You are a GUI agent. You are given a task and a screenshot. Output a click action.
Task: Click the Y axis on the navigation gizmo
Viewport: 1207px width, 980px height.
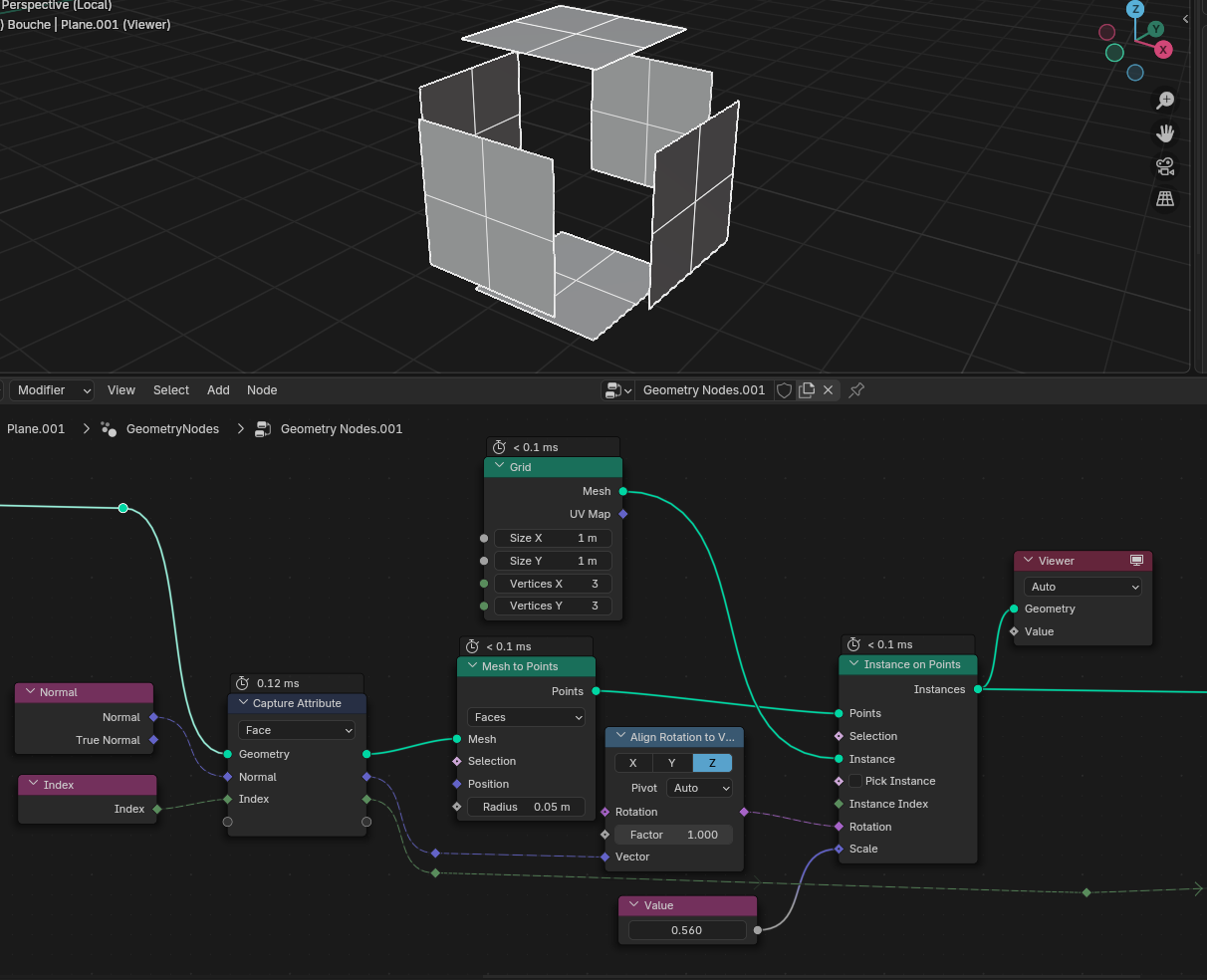(x=1155, y=29)
